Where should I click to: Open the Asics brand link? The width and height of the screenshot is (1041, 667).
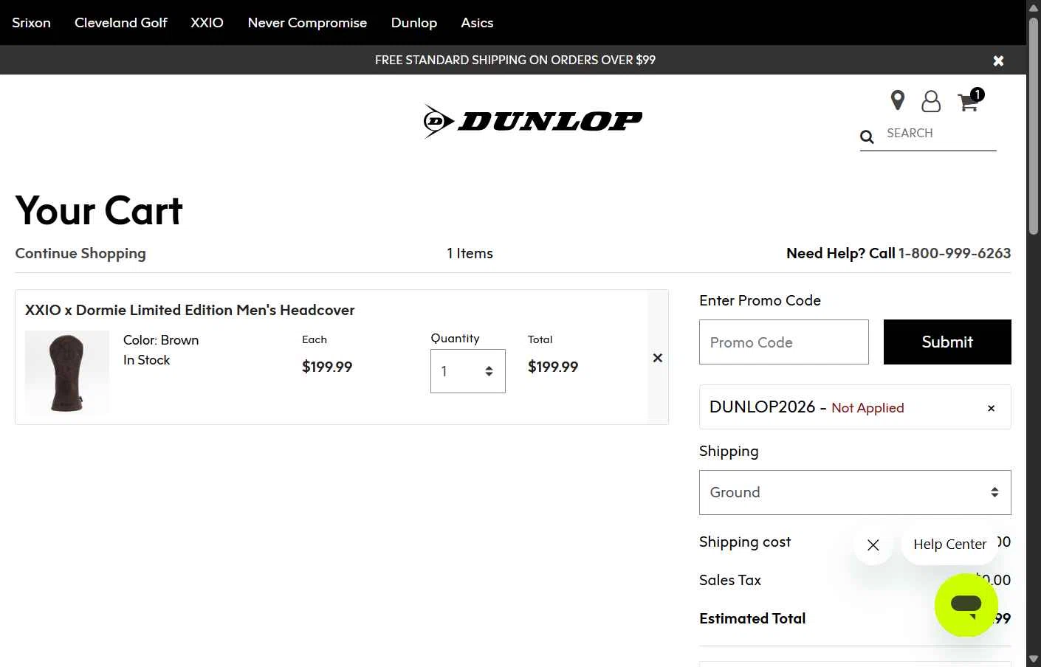(477, 23)
